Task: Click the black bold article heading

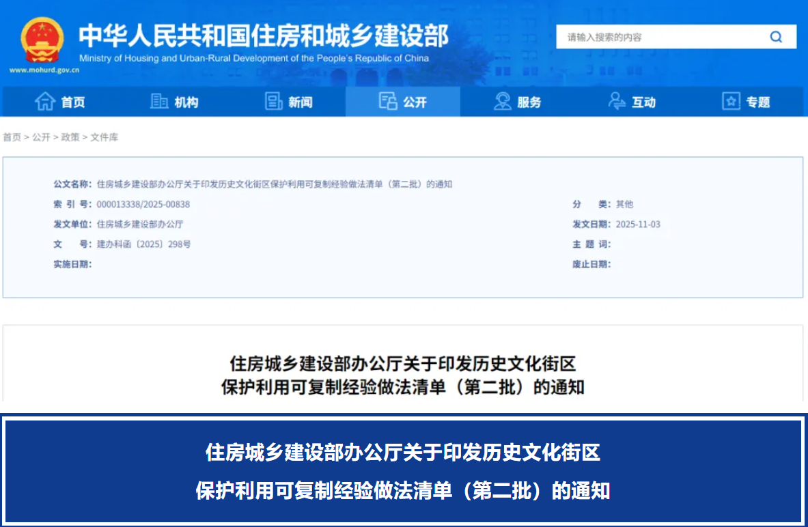Action: tap(403, 375)
